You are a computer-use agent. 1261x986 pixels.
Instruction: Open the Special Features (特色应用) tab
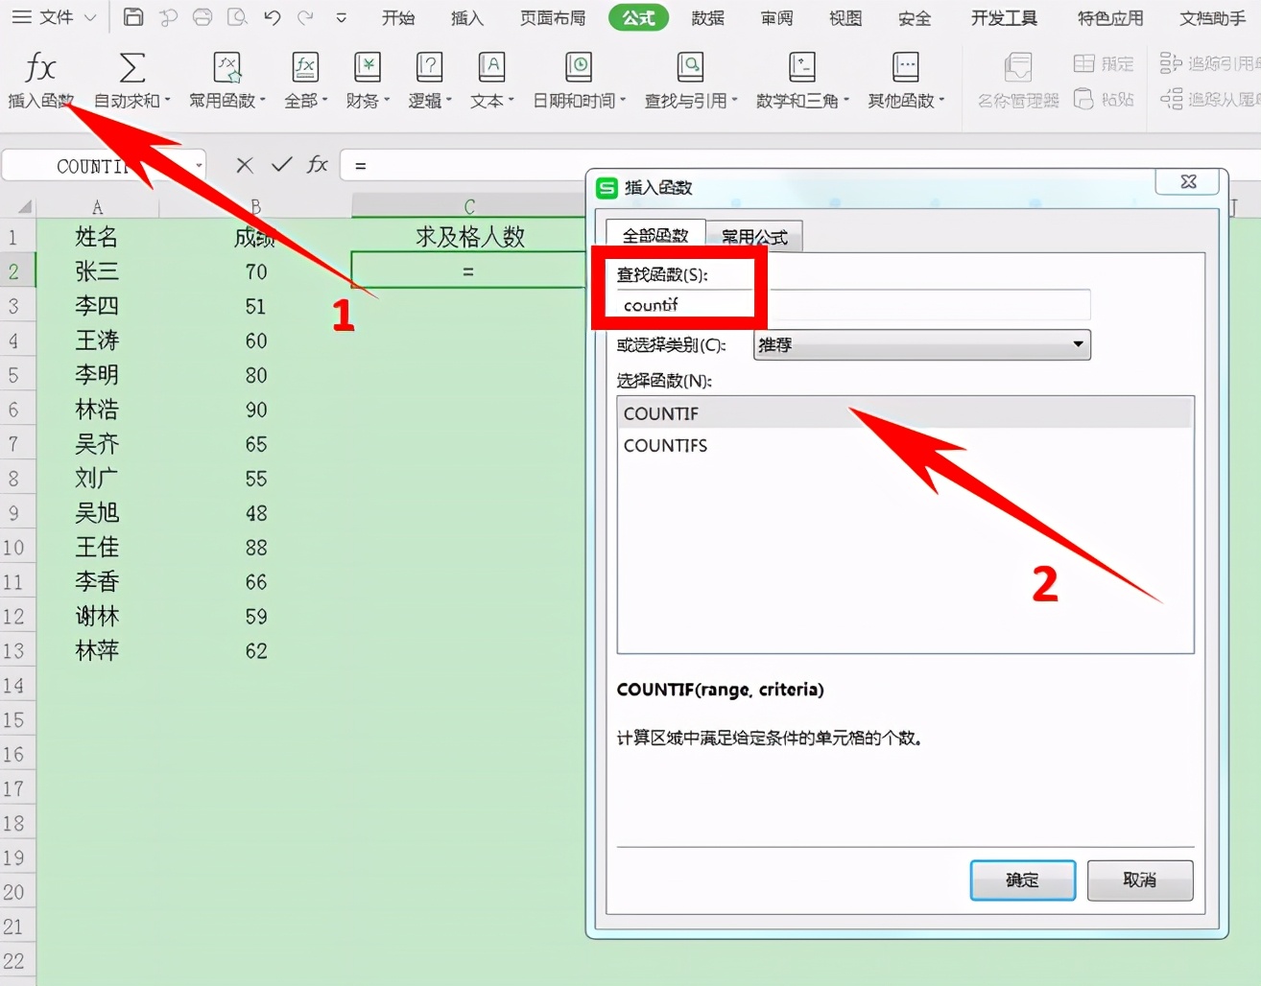[x=1110, y=17]
